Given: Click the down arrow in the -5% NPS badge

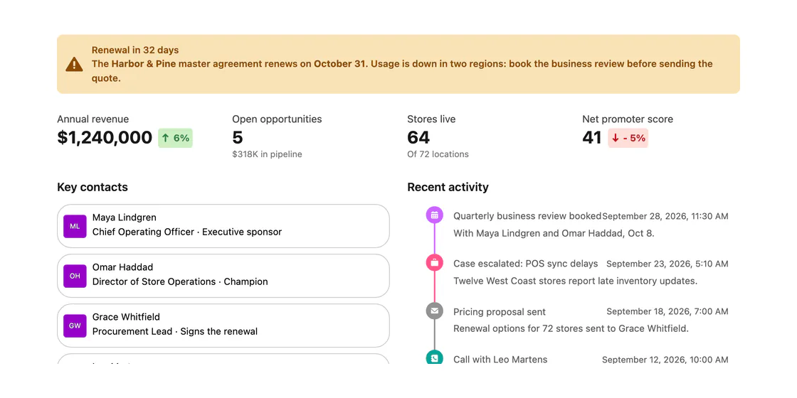Looking at the screenshot, I should (x=616, y=138).
